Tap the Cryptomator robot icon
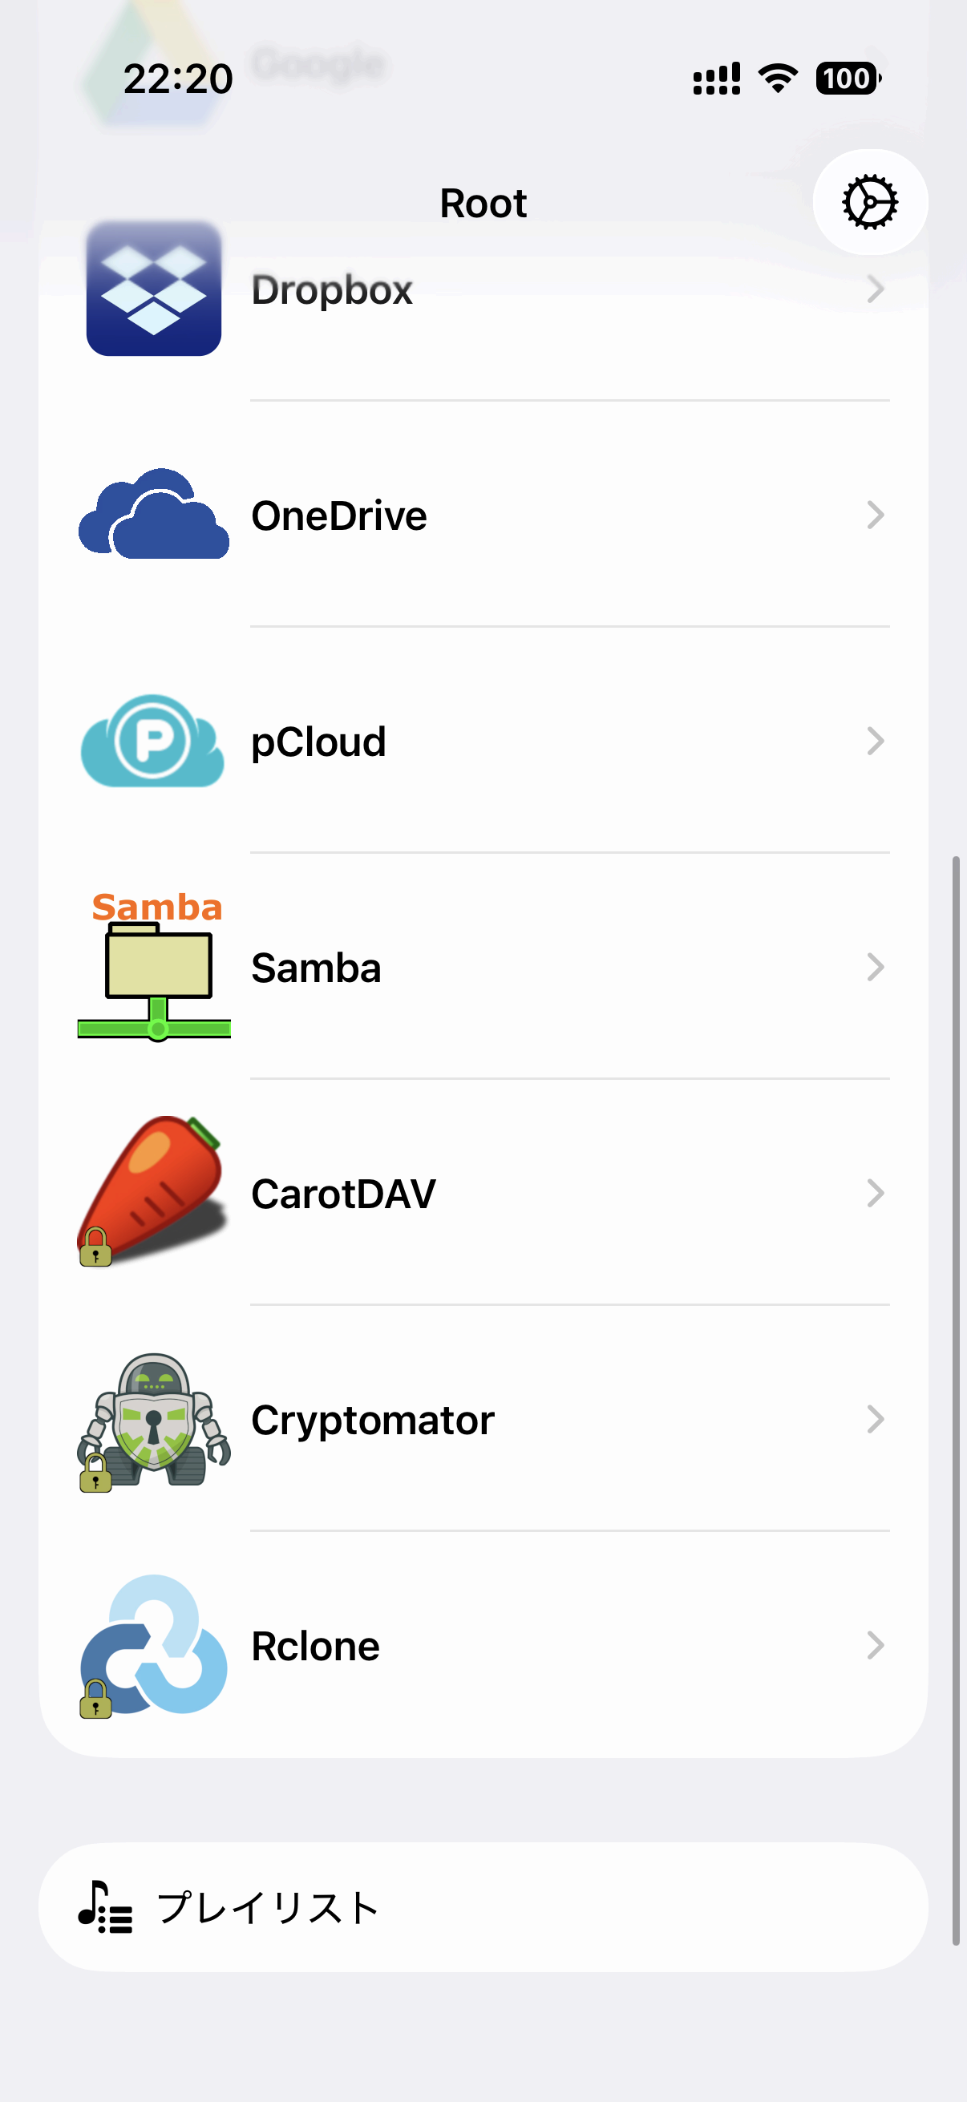967x2102 pixels. click(x=153, y=1419)
